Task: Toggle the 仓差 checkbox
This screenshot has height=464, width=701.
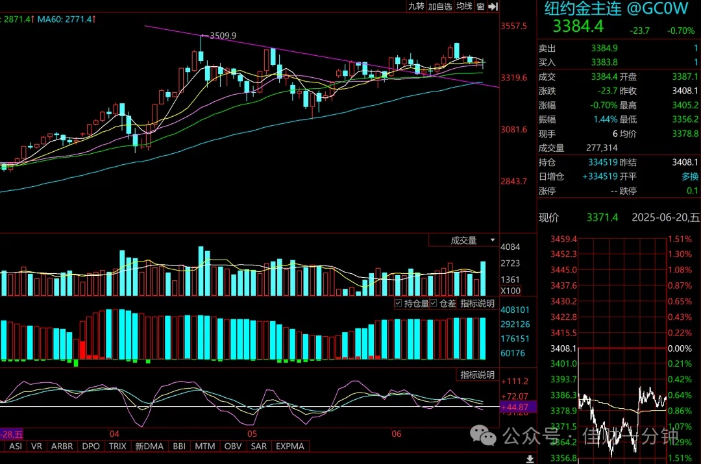Action: coord(433,304)
